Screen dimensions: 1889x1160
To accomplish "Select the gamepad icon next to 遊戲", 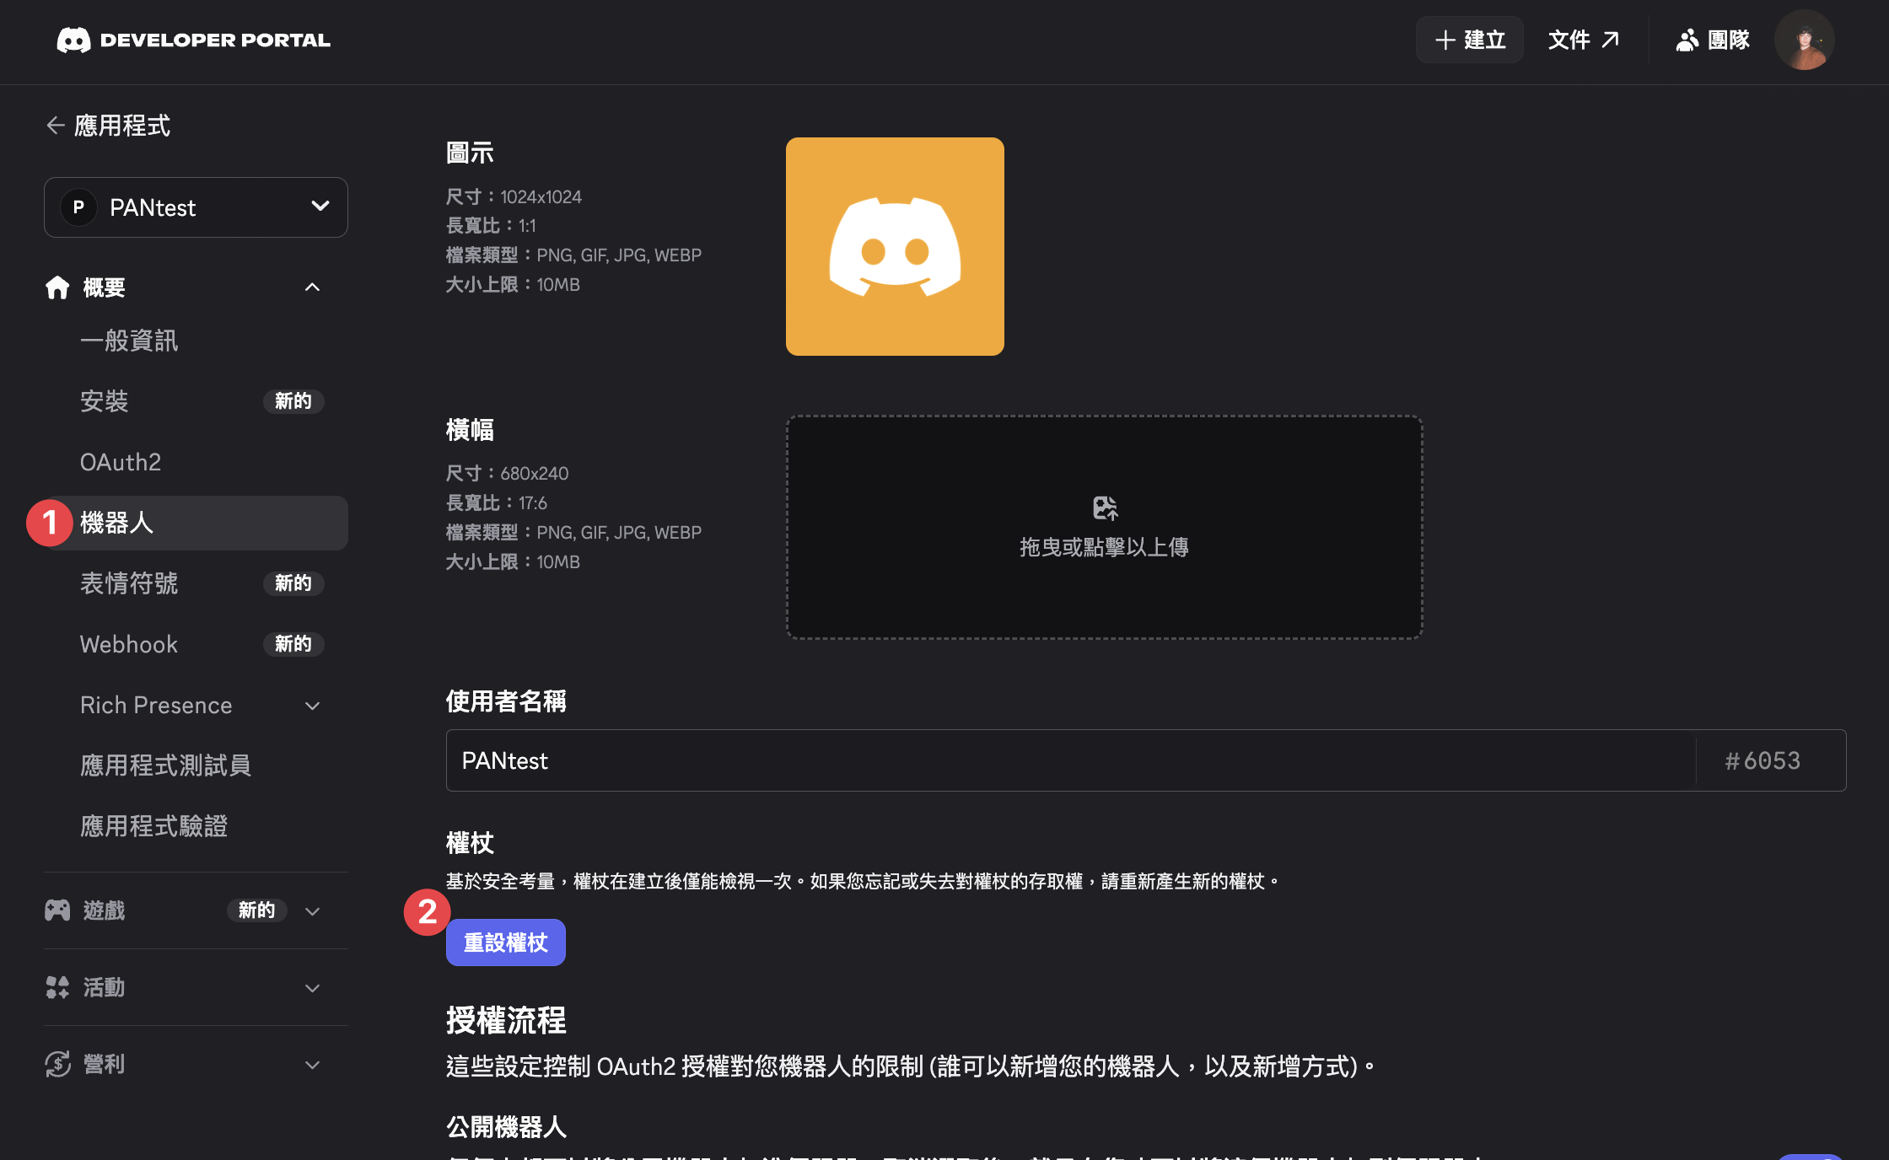I will [x=57, y=910].
